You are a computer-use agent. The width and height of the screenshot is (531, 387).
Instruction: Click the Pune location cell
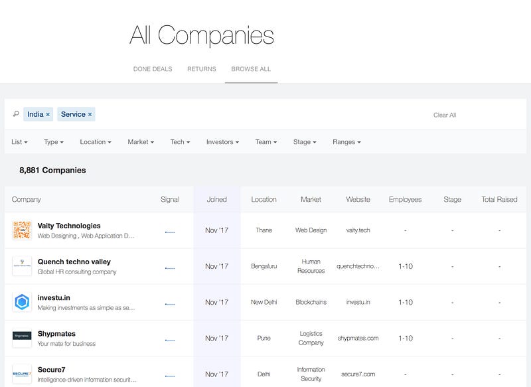pos(264,338)
